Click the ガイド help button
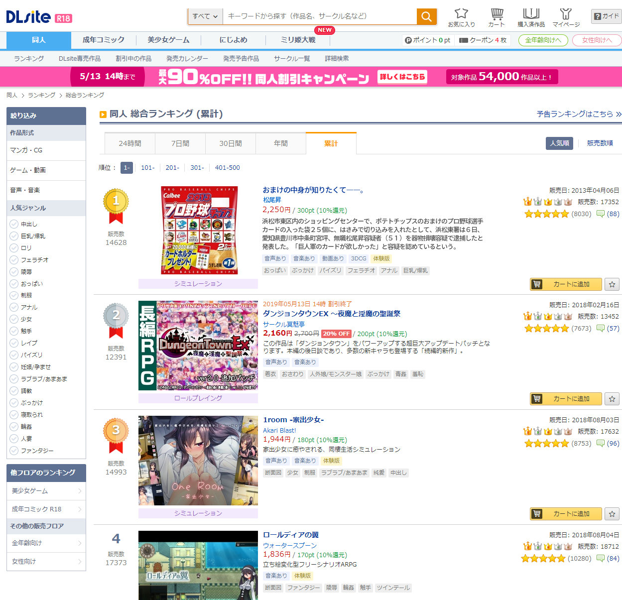Image resolution: width=622 pixels, height=600 pixels. [606, 16]
